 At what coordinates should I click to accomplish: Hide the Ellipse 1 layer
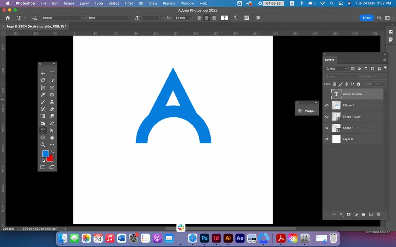326,105
